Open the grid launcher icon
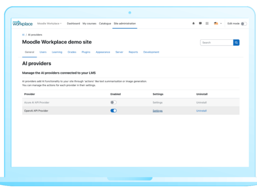 pos(207,23)
